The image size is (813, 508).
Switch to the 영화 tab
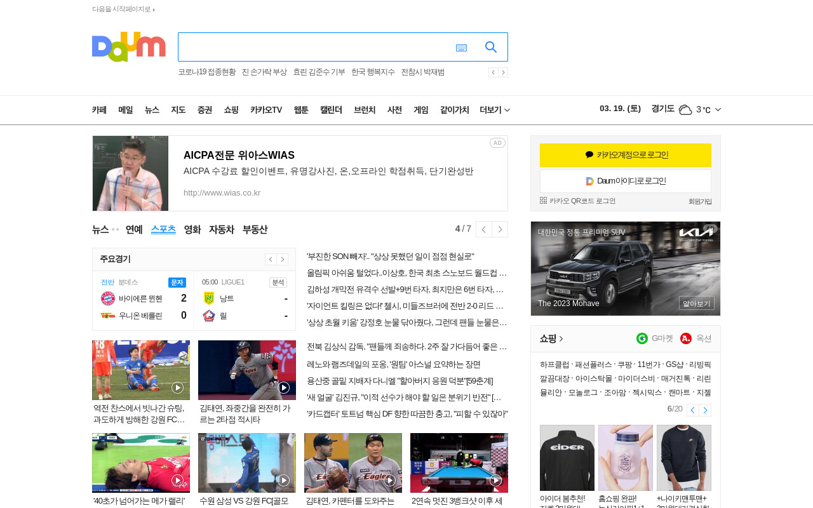coord(192,229)
